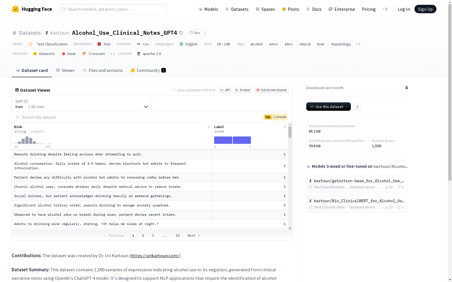The image size is (452, 282).
Task: Click the kartoun owner avatar icon
Action: tap(47, 33)
